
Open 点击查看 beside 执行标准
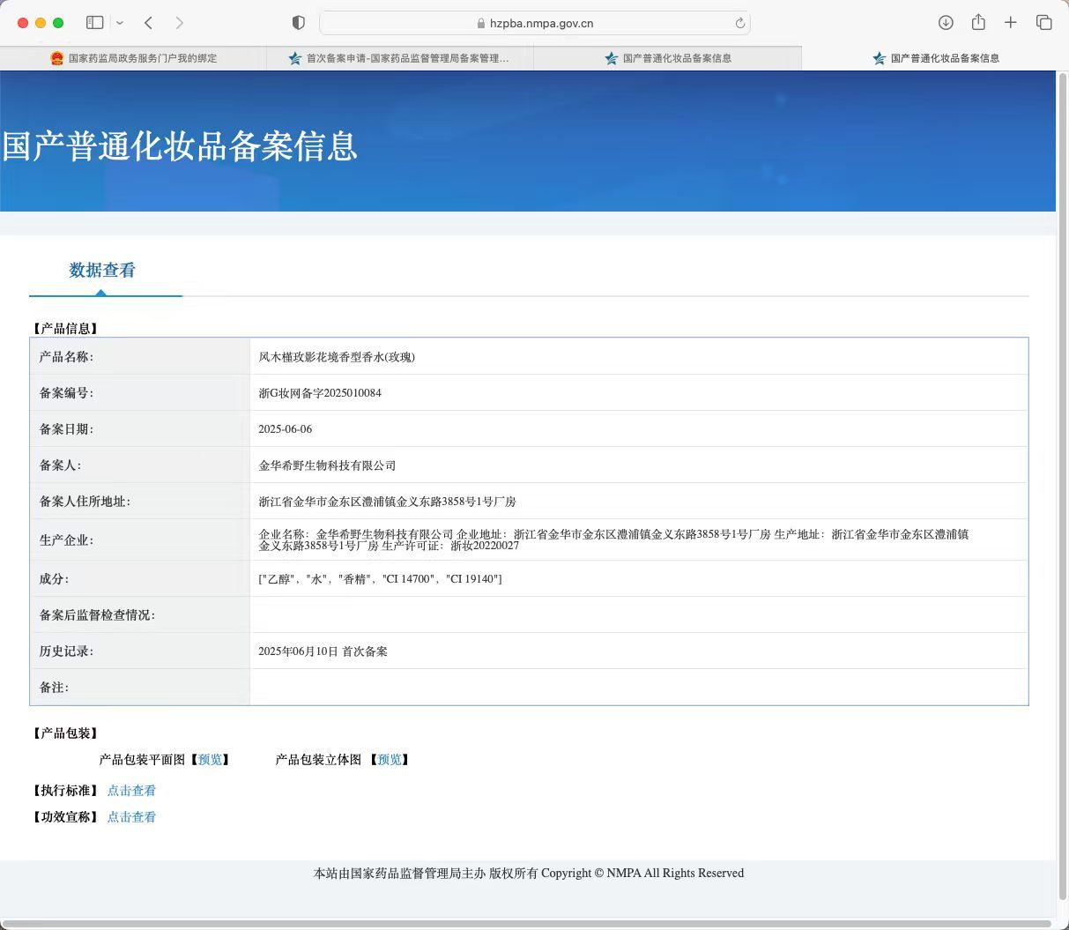(131, 791)
